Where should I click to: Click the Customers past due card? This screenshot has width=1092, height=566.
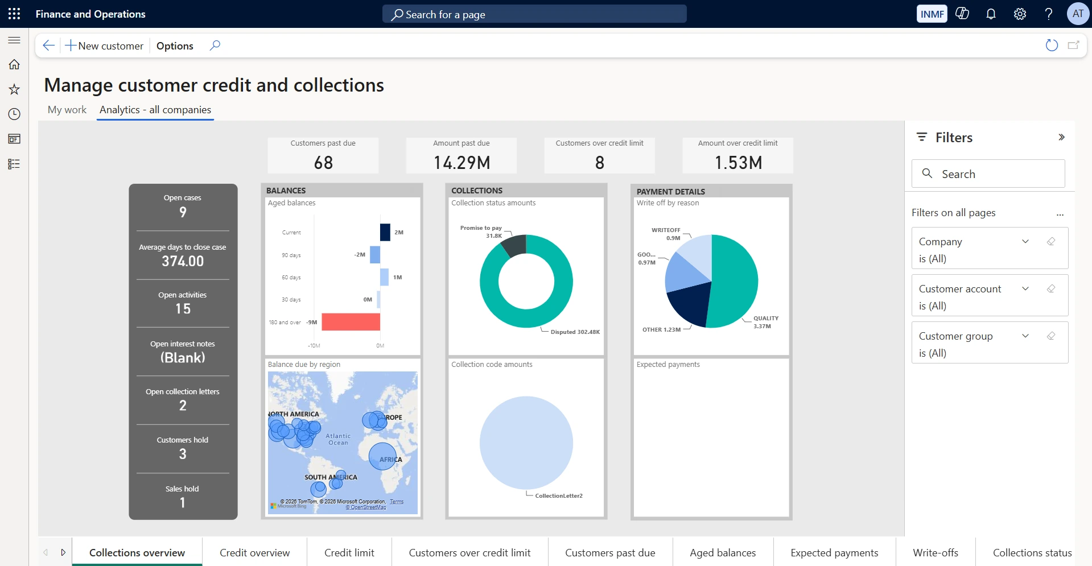point(323,155)
